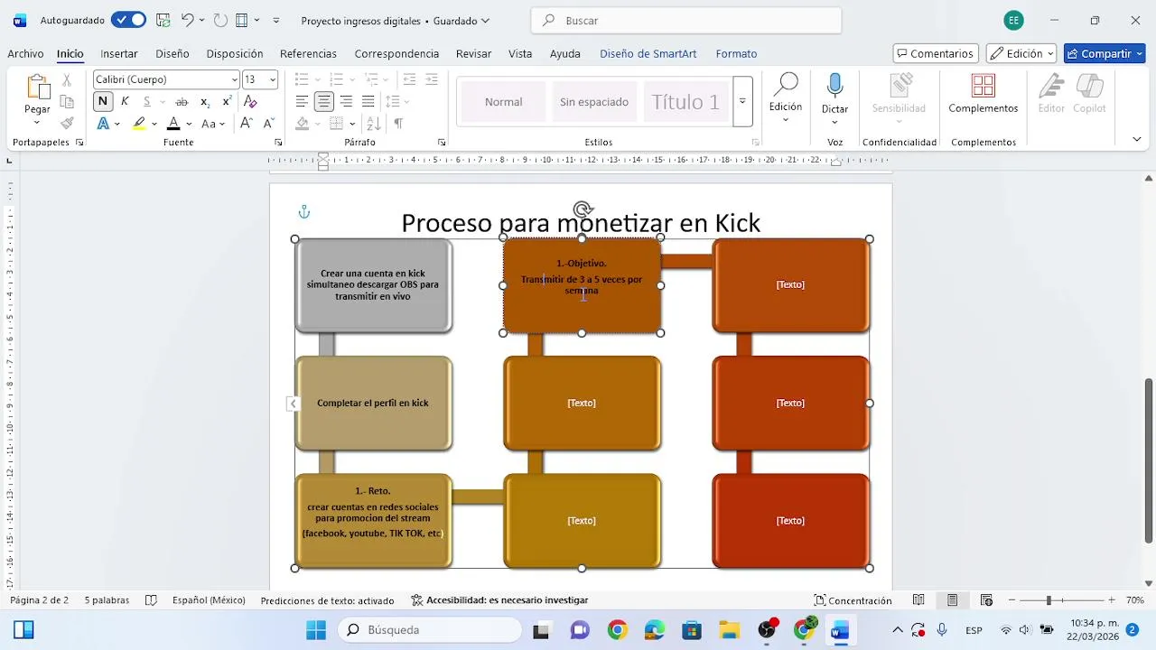Screen dimensions: 1156x650
Task: Click the Dictar microphone icon
Action: click(x=834, y=87)
